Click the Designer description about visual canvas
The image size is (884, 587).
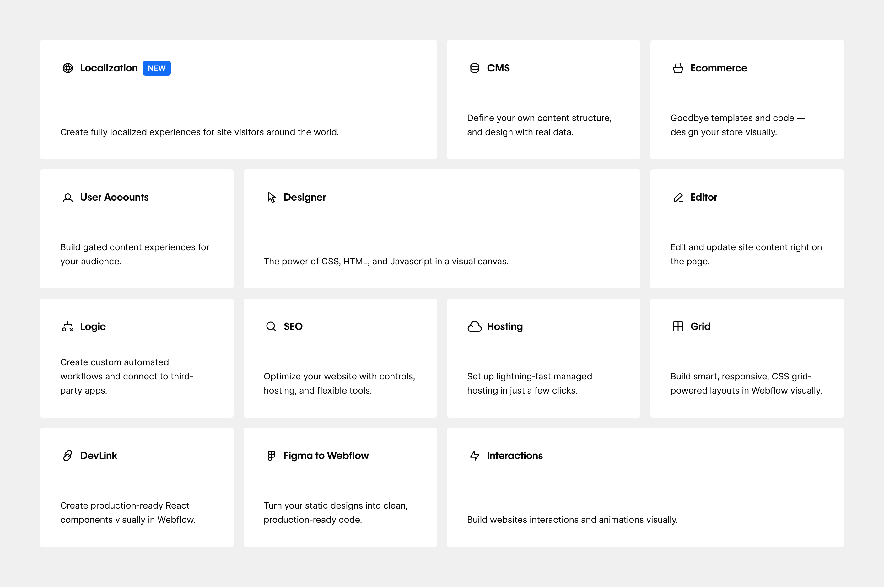click(386, 261)
